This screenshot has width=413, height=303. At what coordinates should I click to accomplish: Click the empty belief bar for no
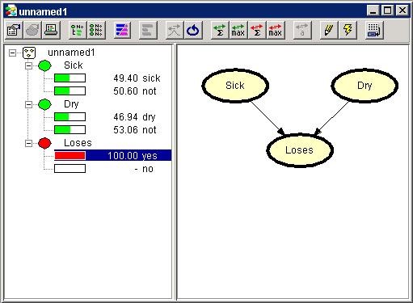click(70, 169)
